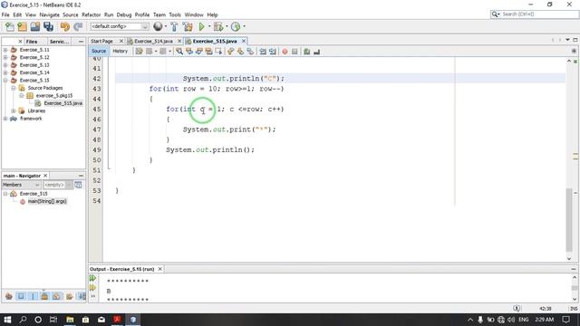Click the editor vertical scrollbar thumb
This screenshot has width=580, height=326.
(x=569, y=220)
